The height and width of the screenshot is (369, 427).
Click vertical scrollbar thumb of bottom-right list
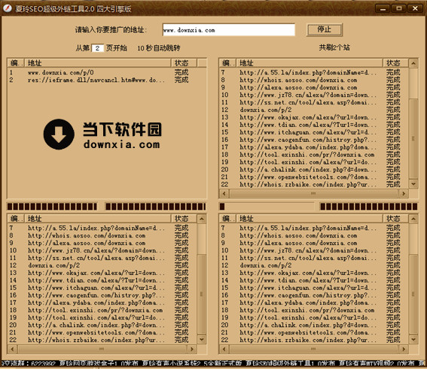413,294
